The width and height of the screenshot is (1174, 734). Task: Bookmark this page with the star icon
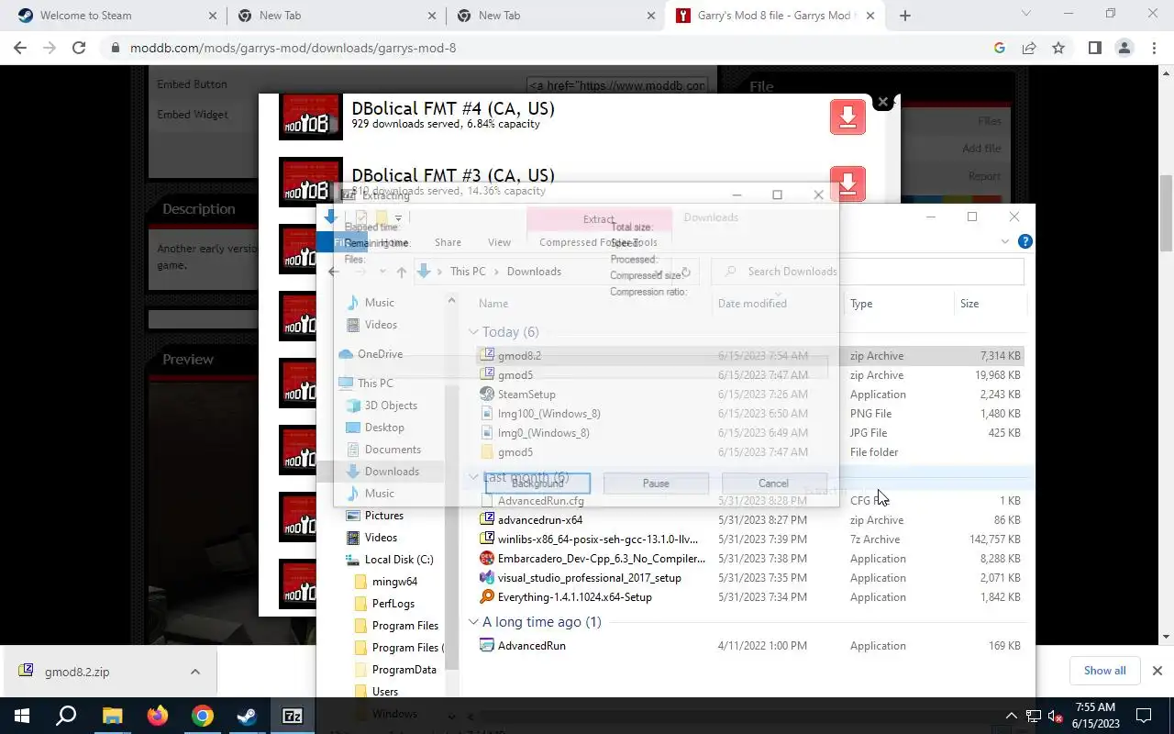1058,48
